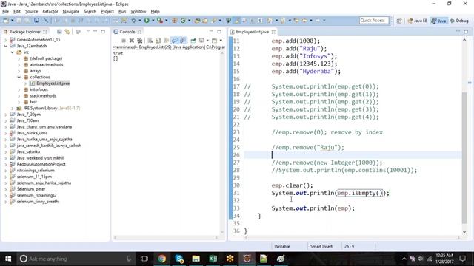Select RedbusAutomationProject in Package Explorer

click(41, 164)
